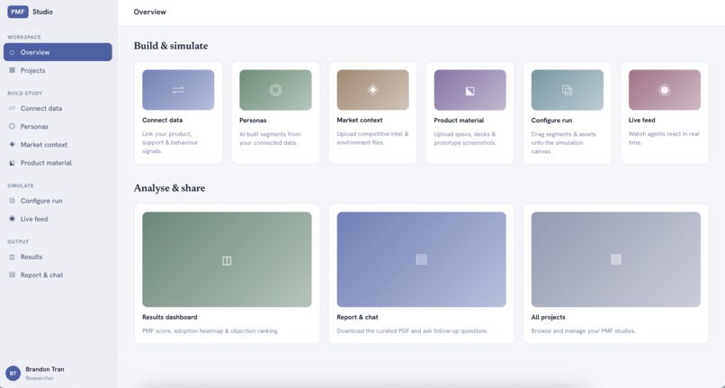This screenshot has height=388, width=725.
Task: Open Market context sidebar item
Action: [x=58, y=144]
